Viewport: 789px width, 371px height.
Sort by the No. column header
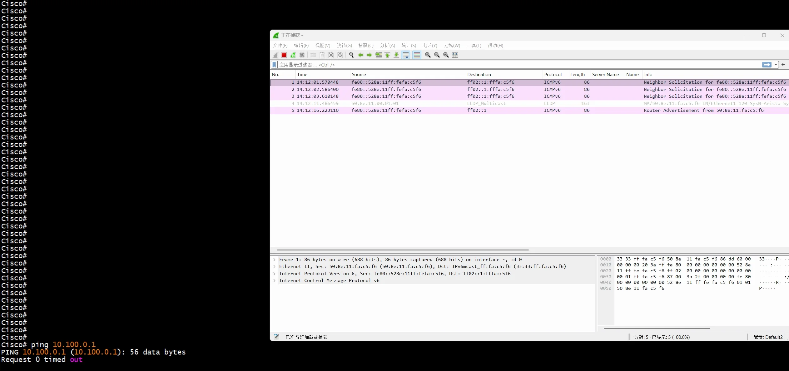283,75
